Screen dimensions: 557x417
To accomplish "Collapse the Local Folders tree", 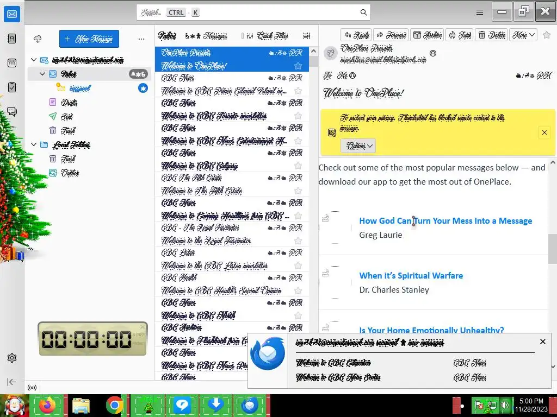I will point(34,144).
